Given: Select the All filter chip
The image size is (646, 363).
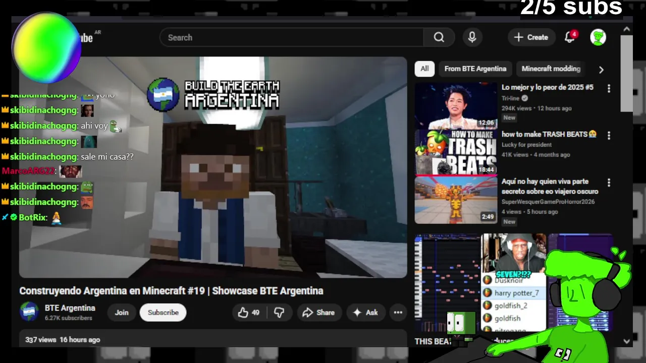Looking at the screenshot, I should (x=424, y=69).
